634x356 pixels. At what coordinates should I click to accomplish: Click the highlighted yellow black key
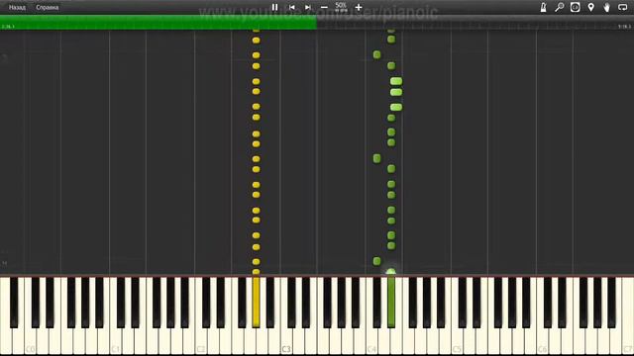click(256, 302)
